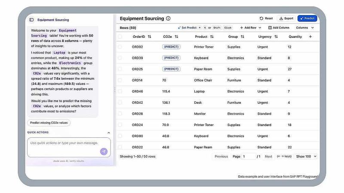Click quantity 27 in ORD25 row
The height and width of the screenshot is (193, 344).
pyautogui.click(x=289, y=69)
